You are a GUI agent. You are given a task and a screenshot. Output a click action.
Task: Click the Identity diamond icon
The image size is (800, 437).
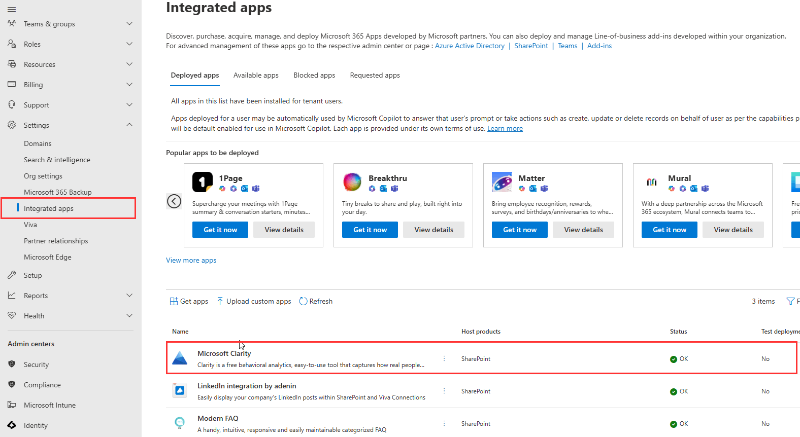(12, 425)
